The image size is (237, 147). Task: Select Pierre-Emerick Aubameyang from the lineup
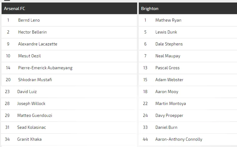pos(45,68)
